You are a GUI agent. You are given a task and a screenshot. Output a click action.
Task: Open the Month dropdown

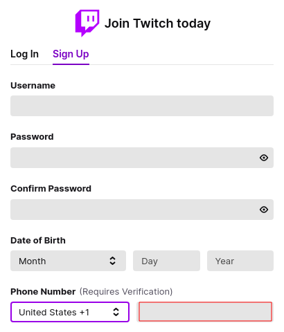point(68,261)
